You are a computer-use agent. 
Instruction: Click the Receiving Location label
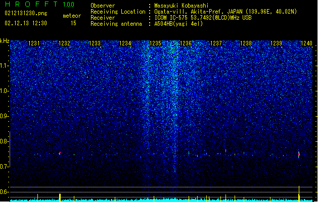click(118, 12)
